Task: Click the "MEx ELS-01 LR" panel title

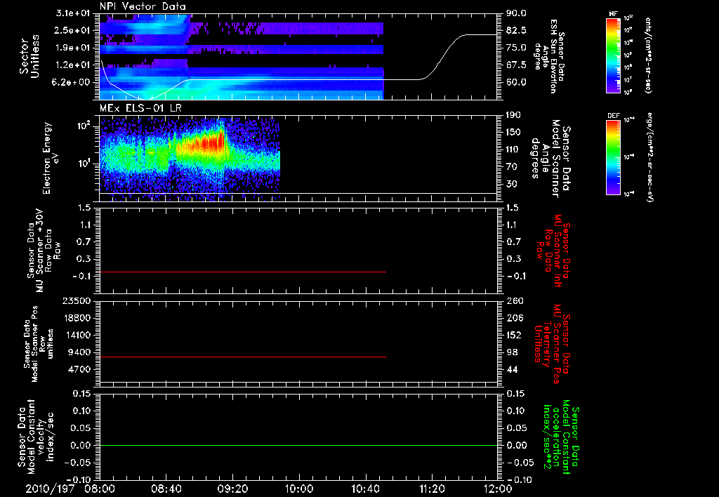Action: click(x=140, y=109)
